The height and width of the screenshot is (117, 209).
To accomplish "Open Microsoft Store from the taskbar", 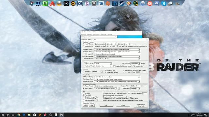I will (x=35, y=115).
